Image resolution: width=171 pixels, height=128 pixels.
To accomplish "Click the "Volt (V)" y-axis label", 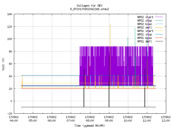I will pyautogui.click(x=3, y=64).
